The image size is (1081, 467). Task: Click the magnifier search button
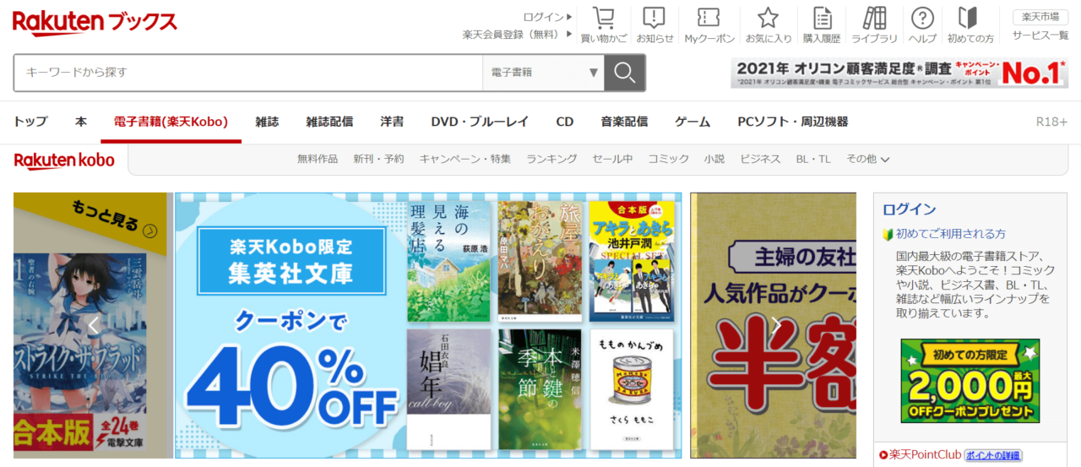coord(625,73)
